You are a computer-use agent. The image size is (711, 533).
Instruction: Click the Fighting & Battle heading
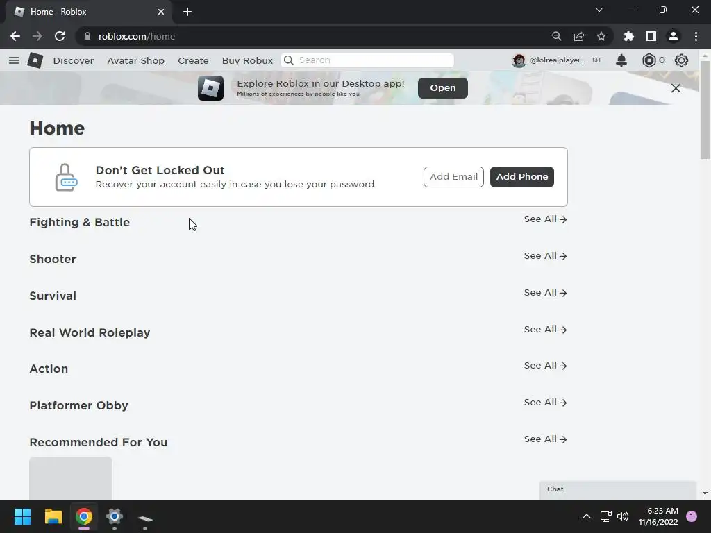click(79, 223)
